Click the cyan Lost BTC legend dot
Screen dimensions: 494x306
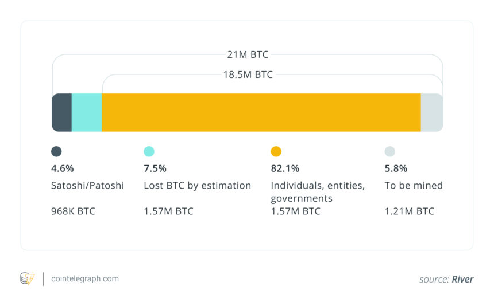(x=149, y=152)
